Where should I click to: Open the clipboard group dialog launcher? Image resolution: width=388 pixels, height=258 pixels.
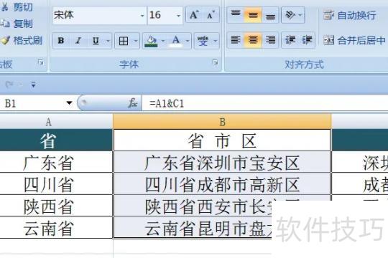[40, 62]
